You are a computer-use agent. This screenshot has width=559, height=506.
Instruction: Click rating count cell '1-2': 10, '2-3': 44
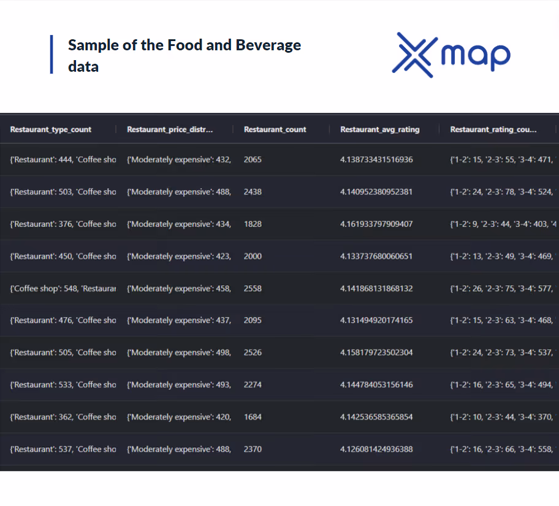503,417
